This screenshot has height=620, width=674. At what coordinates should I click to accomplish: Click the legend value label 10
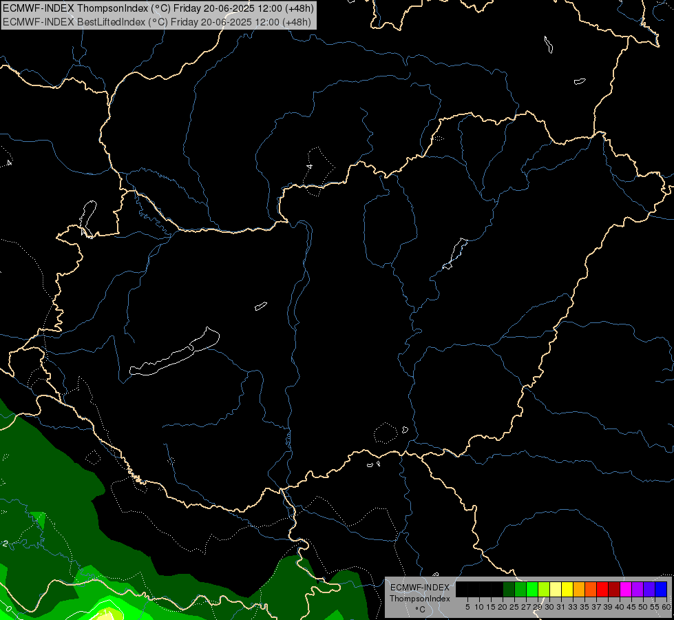[x=479, y=607]
